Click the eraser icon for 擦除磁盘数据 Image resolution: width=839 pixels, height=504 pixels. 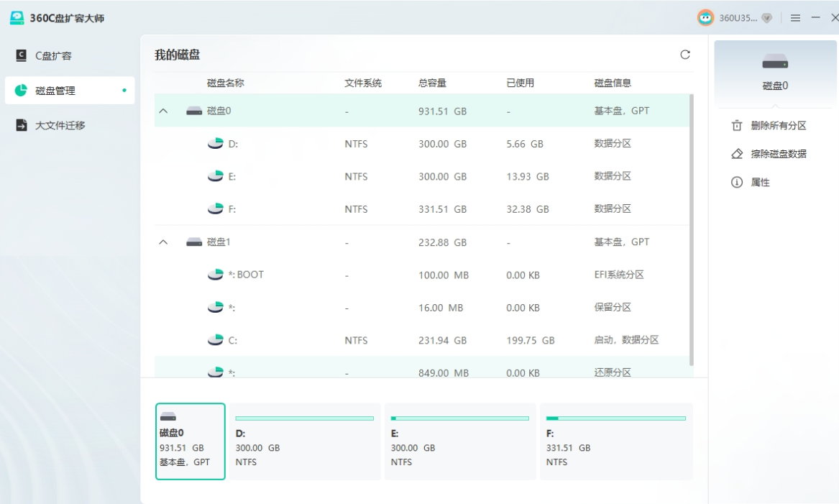click(737, 154)
